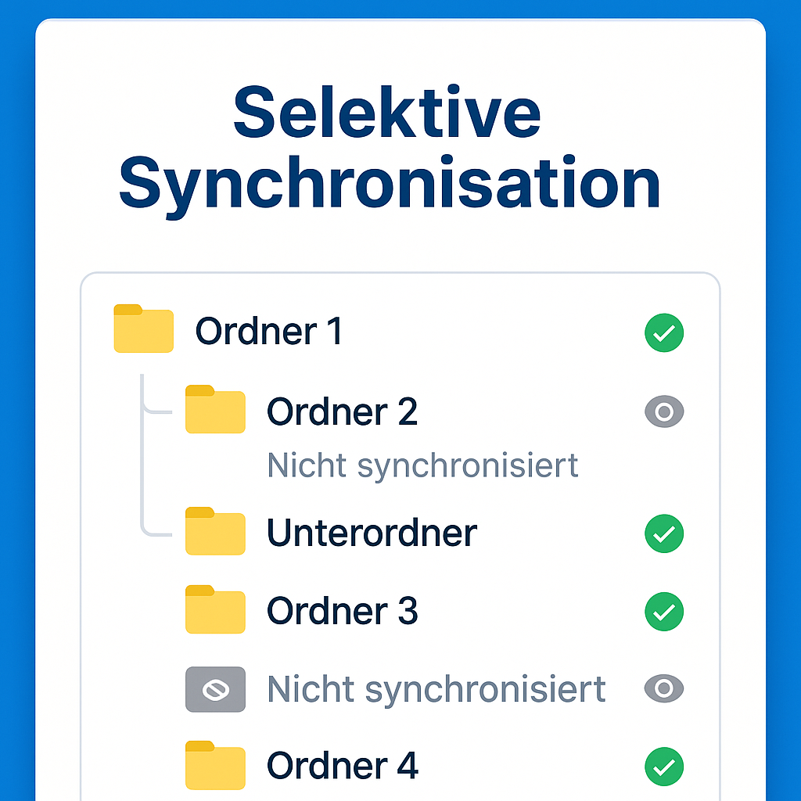
Task: Select the Unterordner label
Action: pyautogui.click(x=372, y=533)
